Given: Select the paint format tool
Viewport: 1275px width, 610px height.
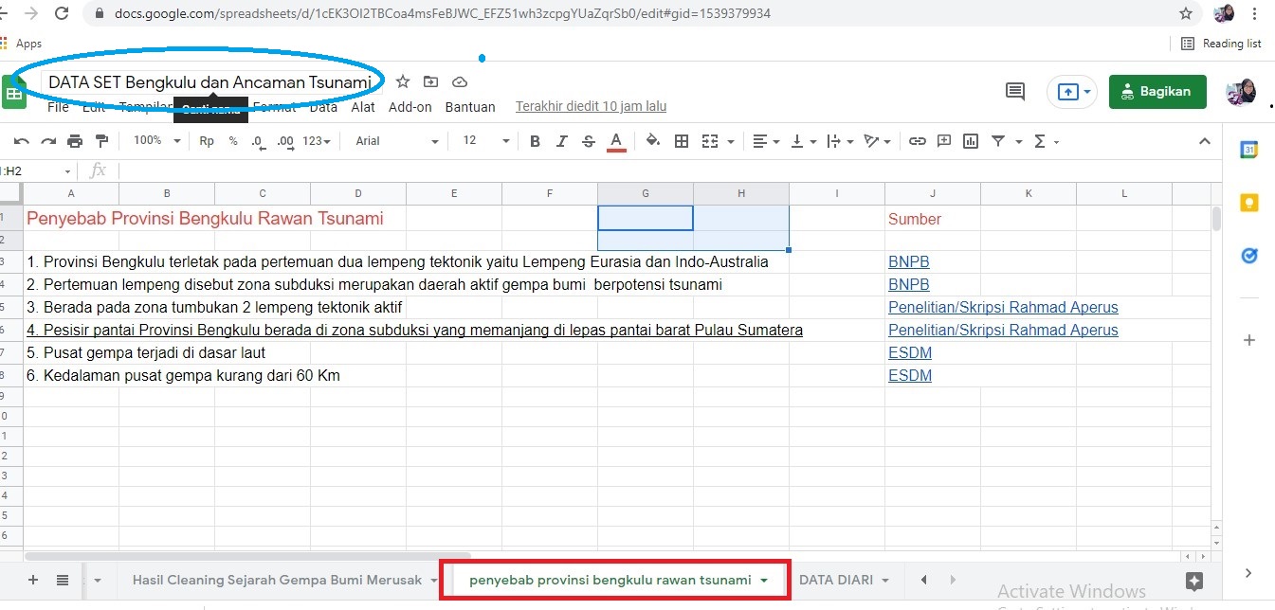Looking at the screenshot, I should (101, 141).
